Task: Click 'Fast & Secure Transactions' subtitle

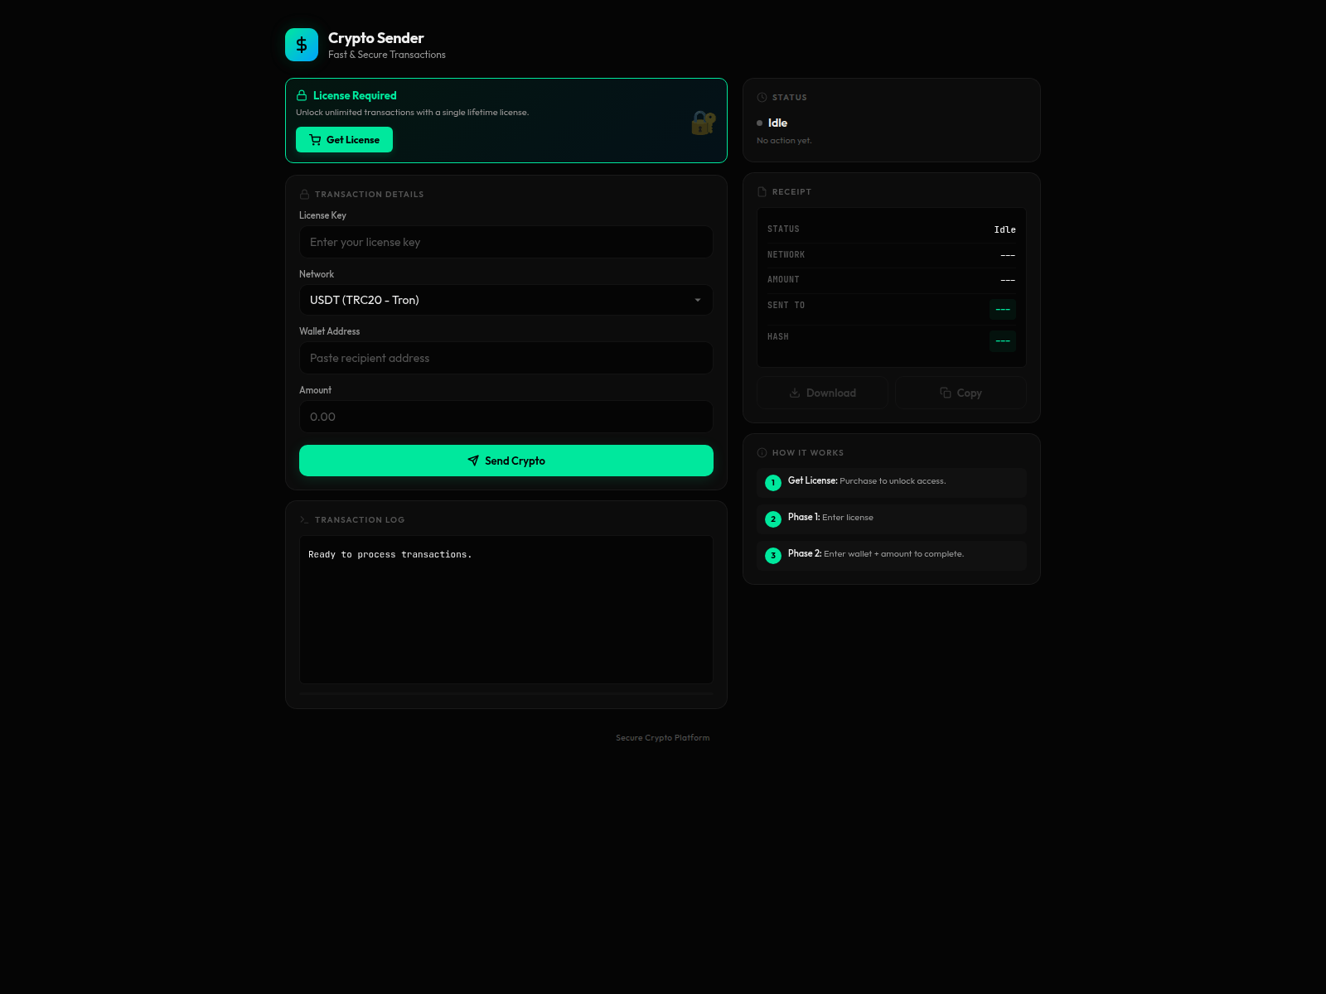Action: pos(387,55)
